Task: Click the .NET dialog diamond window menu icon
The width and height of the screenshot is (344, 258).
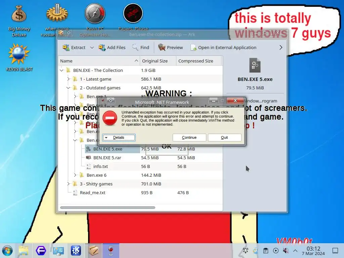Action: [111, 101]
